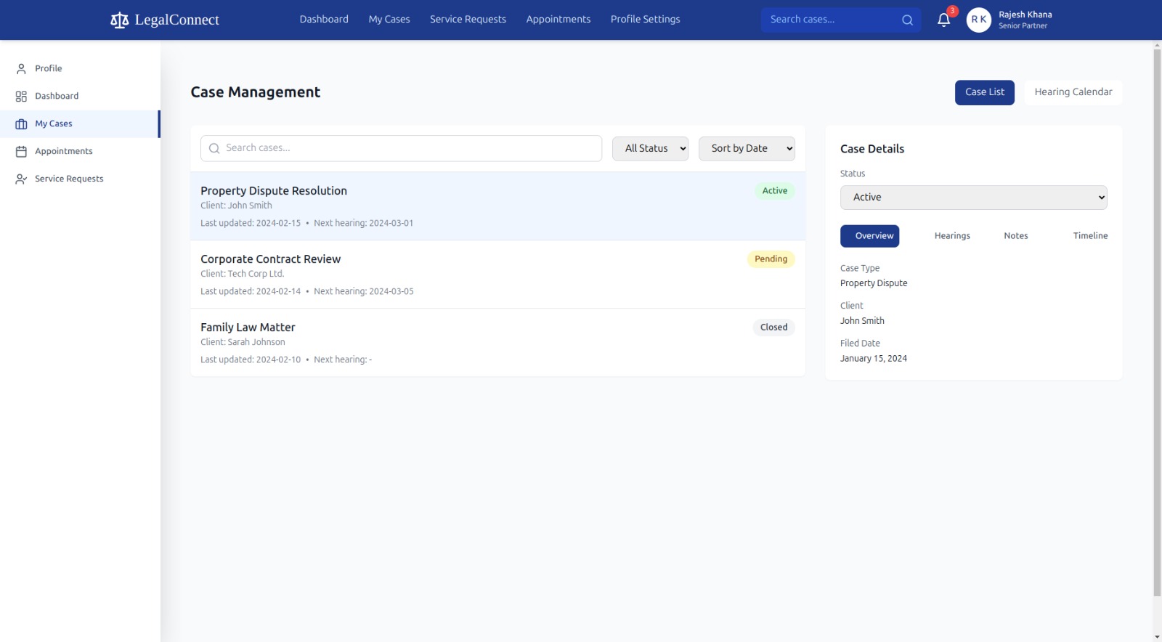Click the magnifier icon in top search bar

click(x=907, y=20)
